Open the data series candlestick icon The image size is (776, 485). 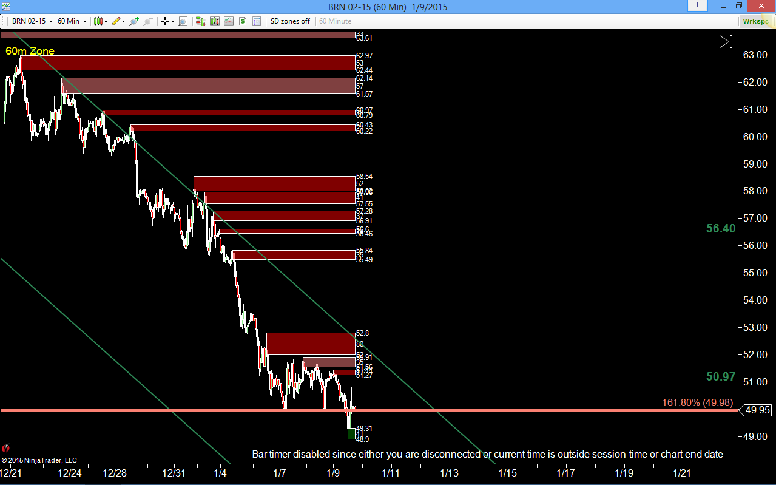point(215,21)
